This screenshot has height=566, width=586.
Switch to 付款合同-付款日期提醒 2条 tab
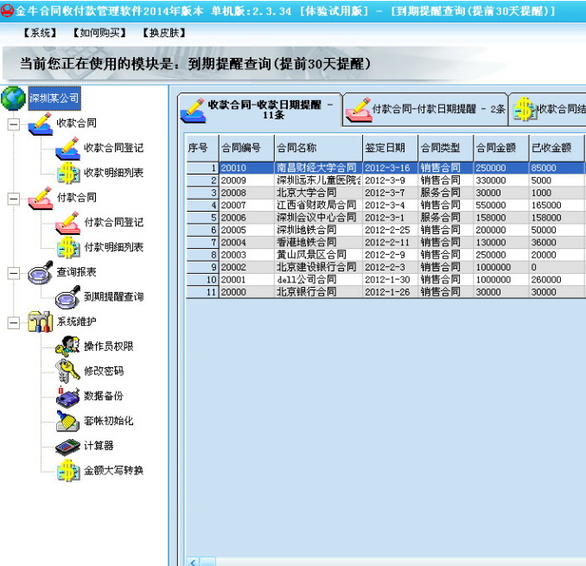click(425, 110)
